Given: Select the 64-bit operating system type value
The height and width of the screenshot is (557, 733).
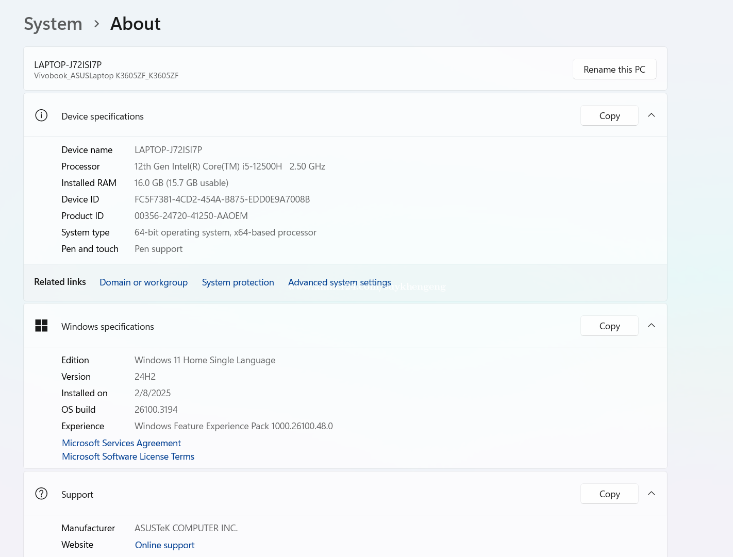Looking at the screenshot, I should point(225,232).
